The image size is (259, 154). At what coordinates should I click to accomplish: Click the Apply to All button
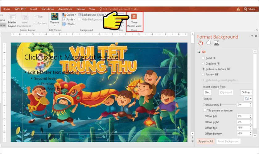205,141
